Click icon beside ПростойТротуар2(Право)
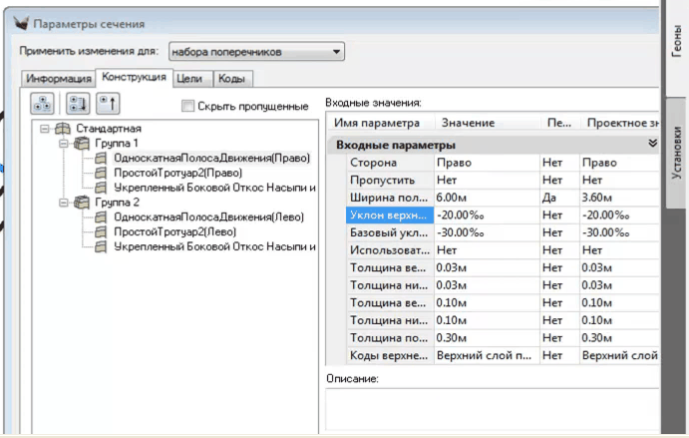The height and width of the screenshot is (438, 689). pyautogui.click(x=102, y=173)
